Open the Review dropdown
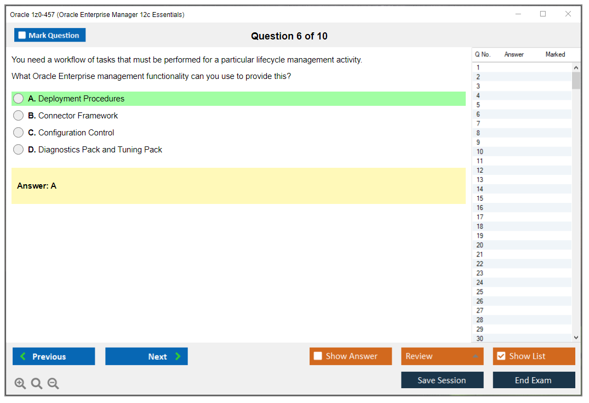Screen dimensions: 589x403 (442, 356)
